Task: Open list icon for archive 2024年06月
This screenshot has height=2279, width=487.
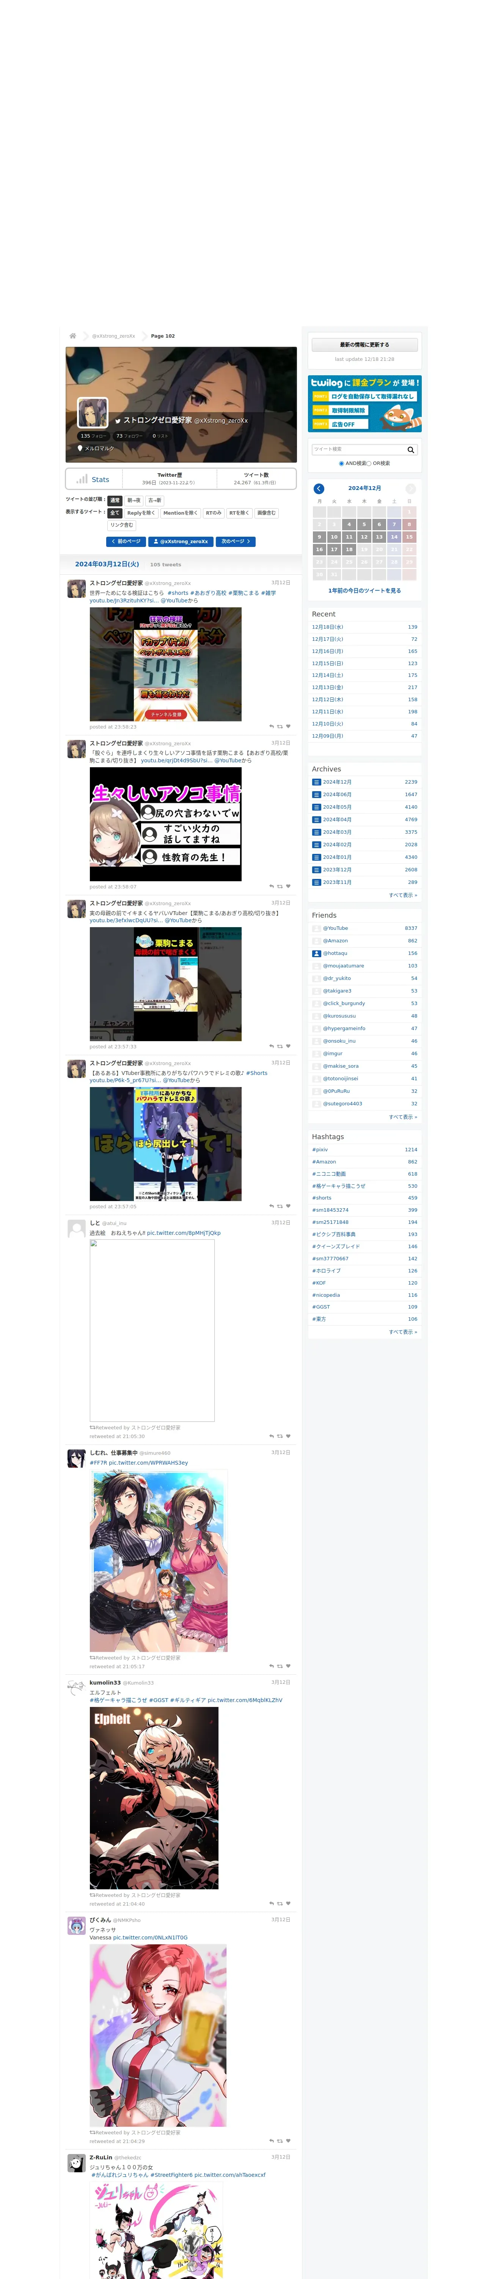Action: (x=316, y=795)
